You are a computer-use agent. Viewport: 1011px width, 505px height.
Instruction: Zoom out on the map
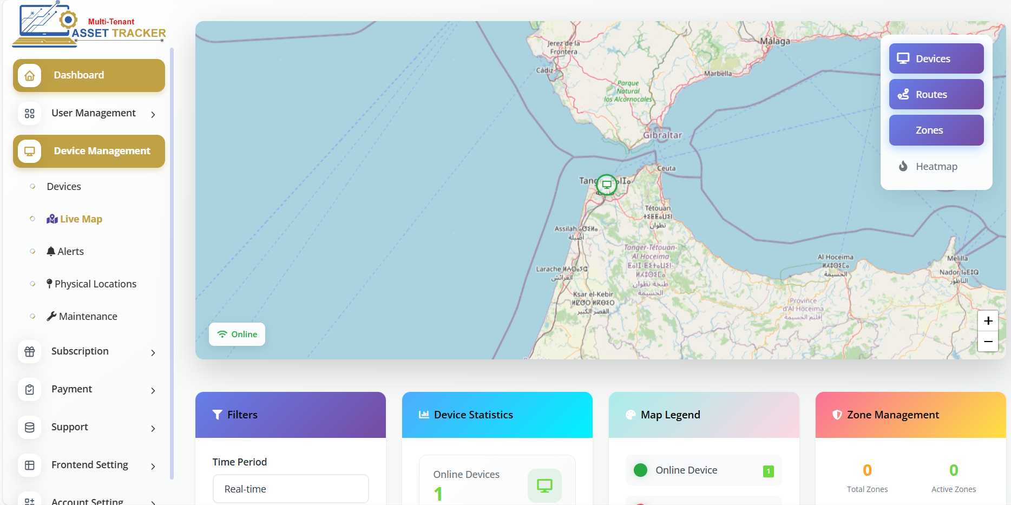pyautogui.click(x=988, y=342)
